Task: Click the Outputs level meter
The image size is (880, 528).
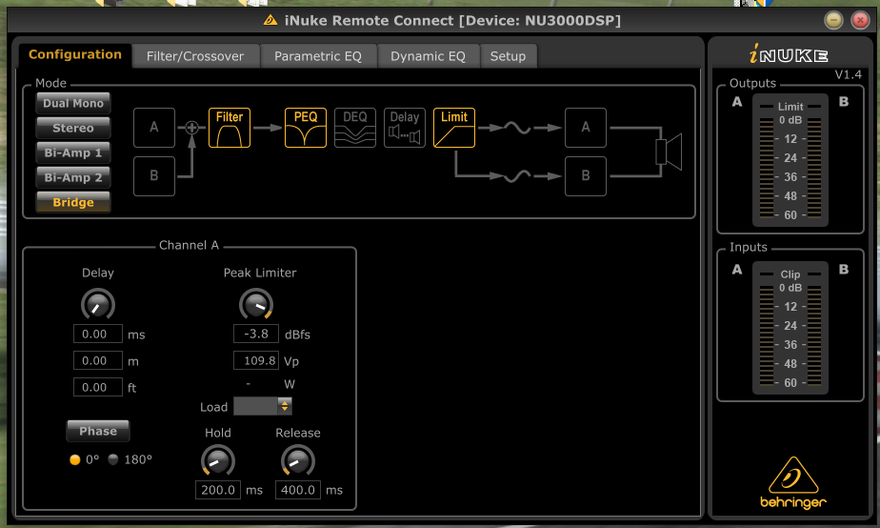Action: click(790, 161)
